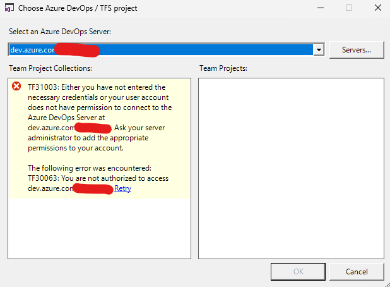Click the empty Team Projects list box
The width and height of the screenshot is (390, 287).
291,168
